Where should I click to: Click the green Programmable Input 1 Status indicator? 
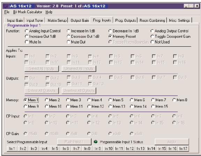click(96, 142)
